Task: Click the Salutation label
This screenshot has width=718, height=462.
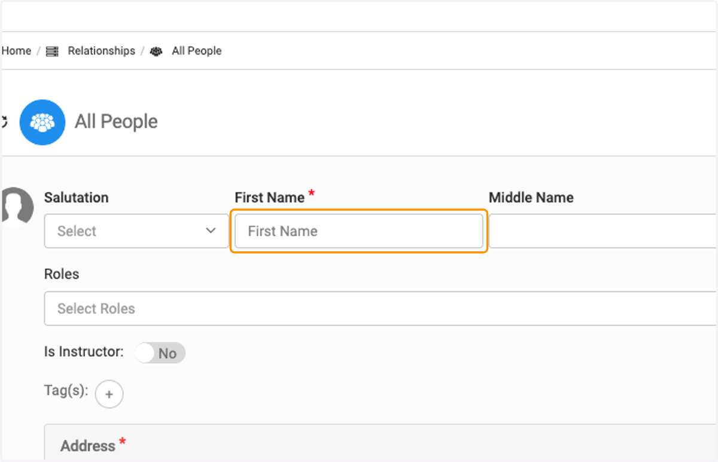Action: pos(77,197)
